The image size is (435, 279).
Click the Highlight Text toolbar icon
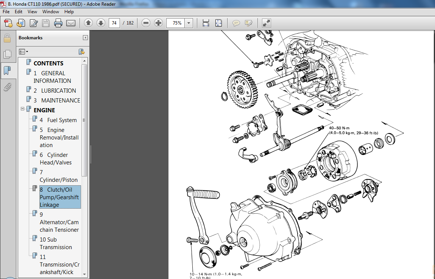(x=249, y=23)
